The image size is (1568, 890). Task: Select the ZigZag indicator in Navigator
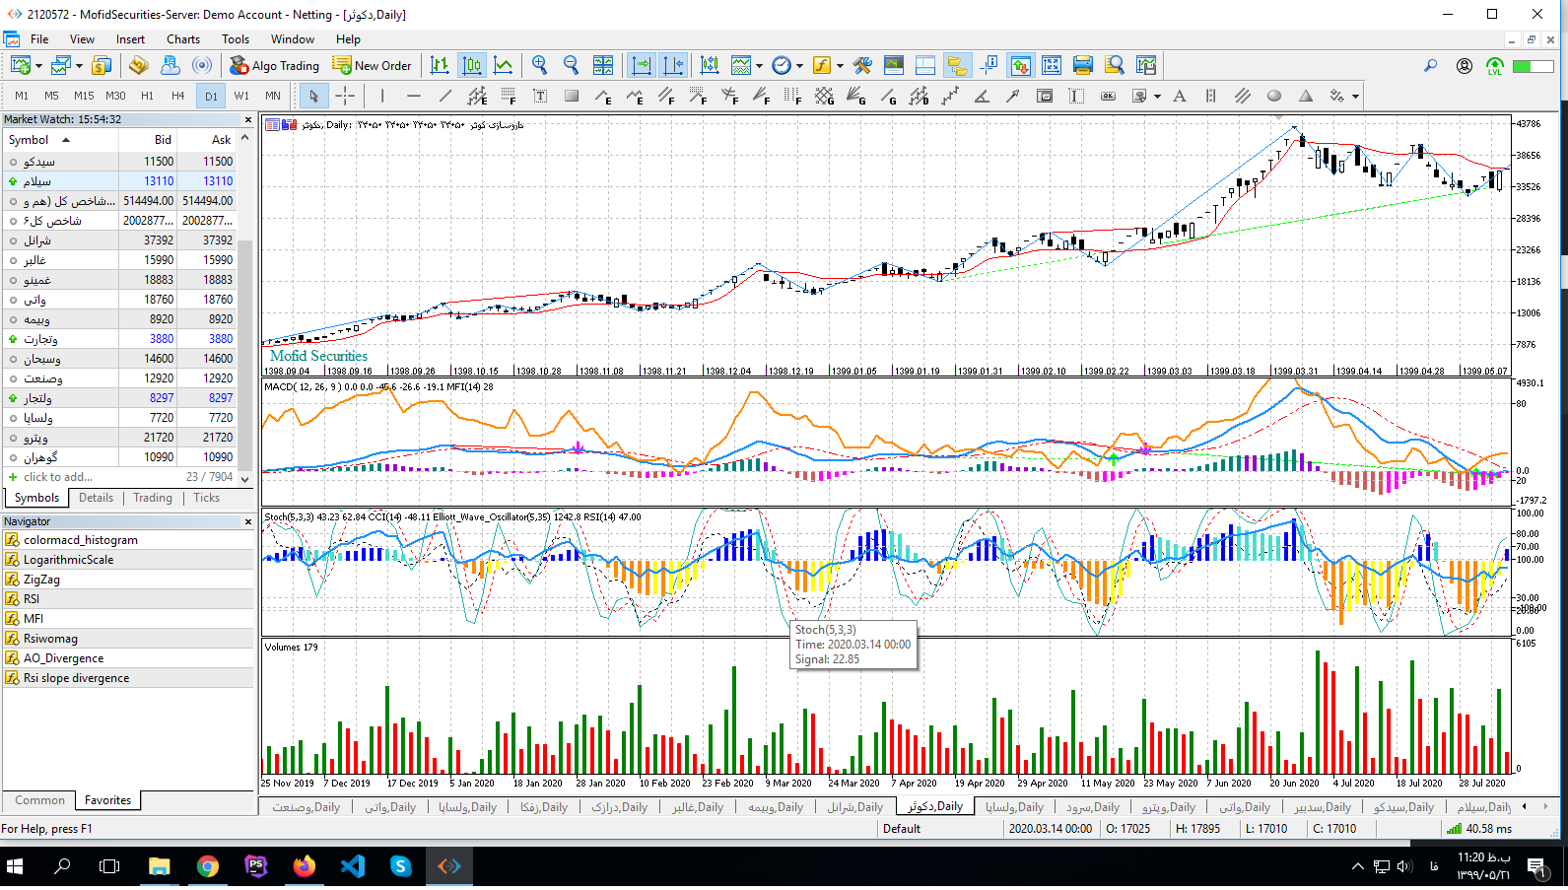[x=41, y=580]
